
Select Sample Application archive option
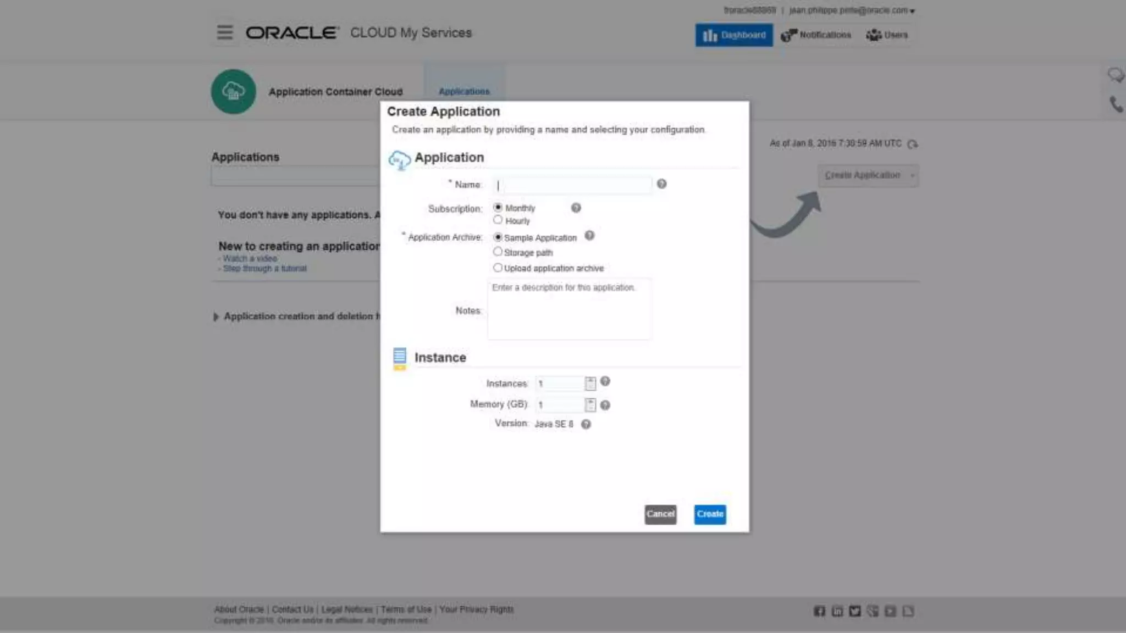(498, 237)
